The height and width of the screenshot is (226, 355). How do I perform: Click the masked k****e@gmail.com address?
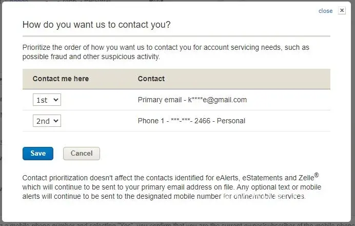pos(218,100)
